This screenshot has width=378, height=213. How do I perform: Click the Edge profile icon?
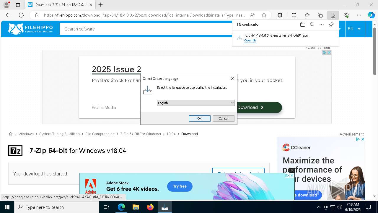pyautogui.click(x=6, y=5)
